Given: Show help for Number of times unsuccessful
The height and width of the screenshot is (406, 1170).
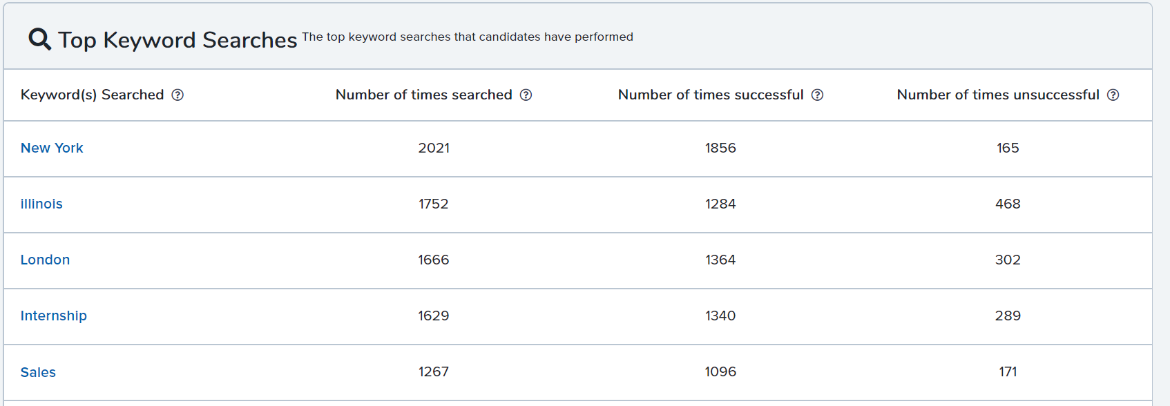Looking at the screenshot, I should tap(1113, 95).
